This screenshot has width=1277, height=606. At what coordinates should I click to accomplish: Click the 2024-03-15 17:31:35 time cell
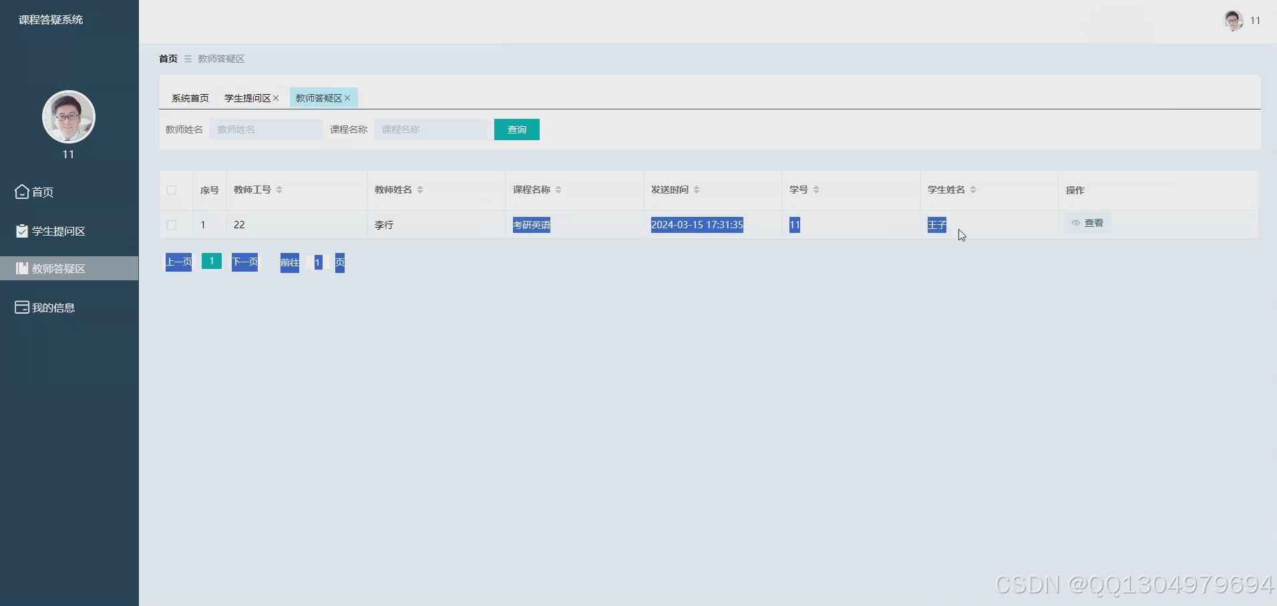697,225
